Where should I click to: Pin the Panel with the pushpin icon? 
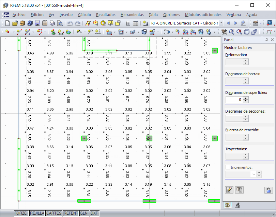266,40
